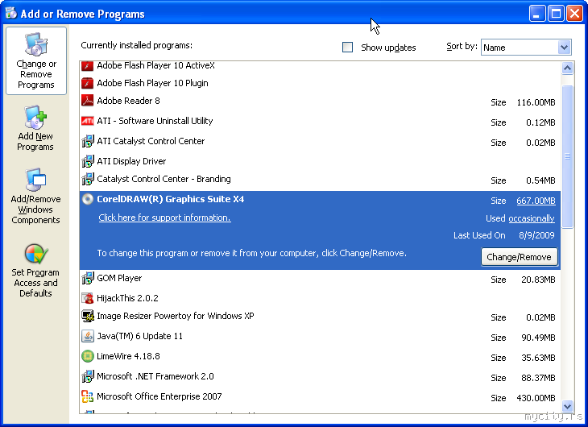
Task: Click the ATI Software Uninstall Utility icon
Action: tap(88, 122)
